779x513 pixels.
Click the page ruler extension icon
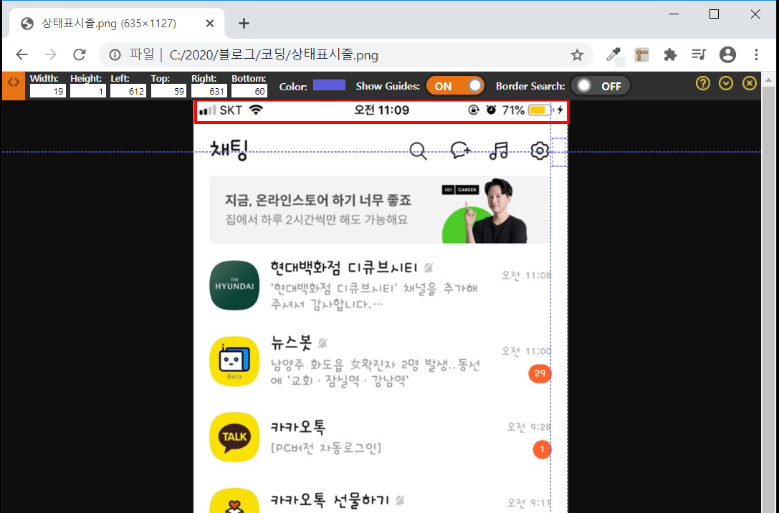[642, 54]
